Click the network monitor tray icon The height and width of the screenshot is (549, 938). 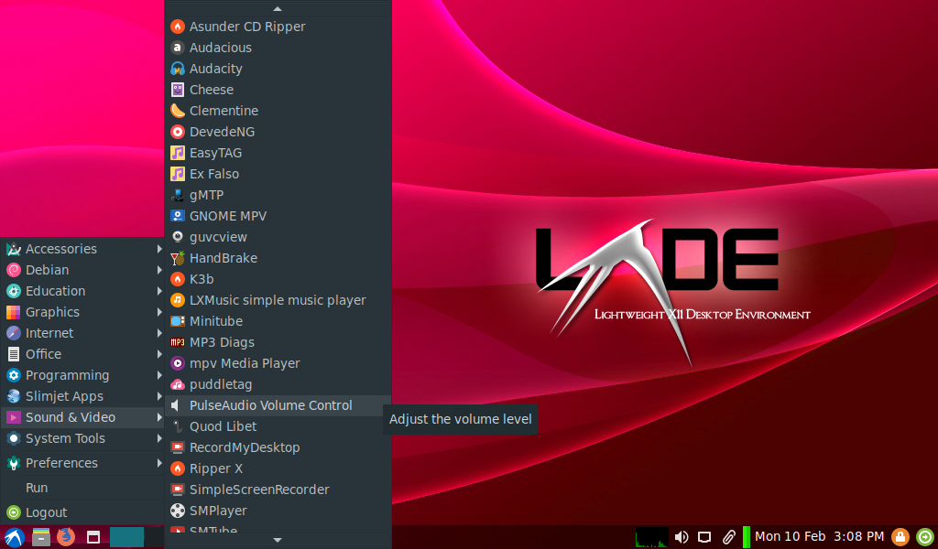704,537
